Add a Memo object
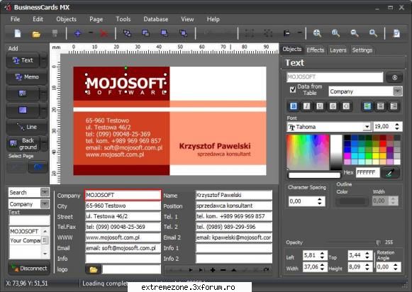 coord(26,77)
